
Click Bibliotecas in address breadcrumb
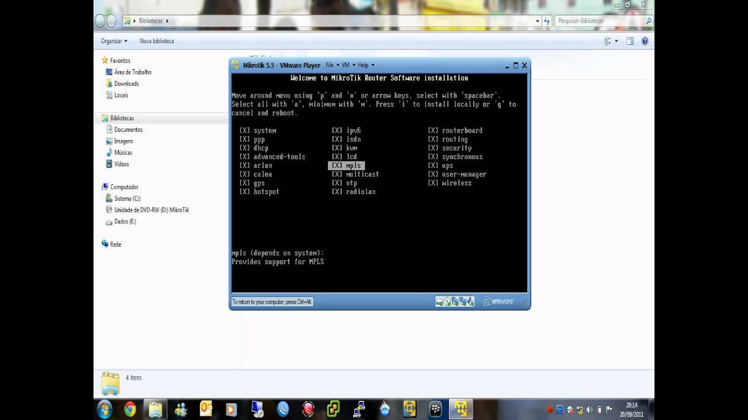coord(151,21)
